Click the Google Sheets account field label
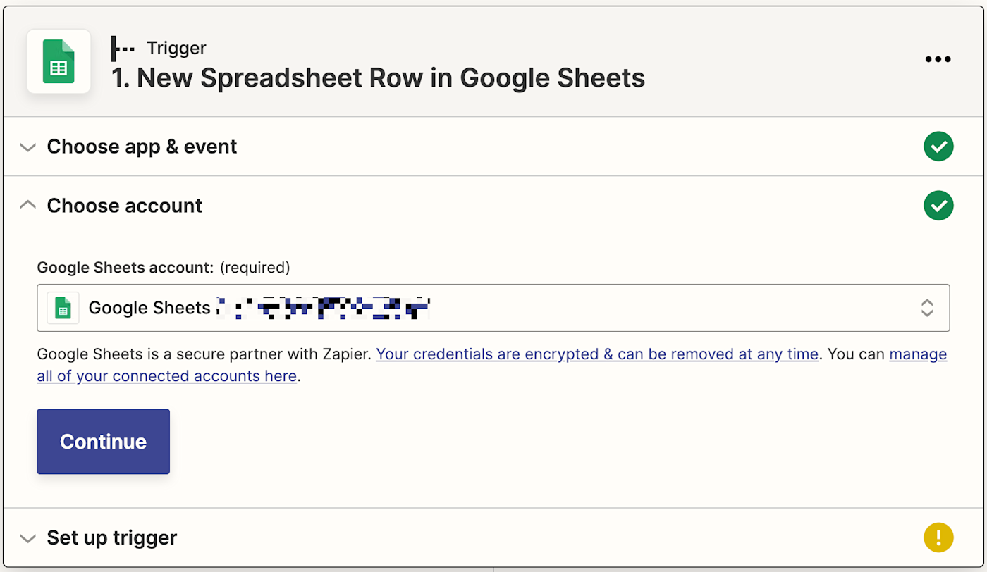The image size is (987, 572). click(x=125, y=268)
